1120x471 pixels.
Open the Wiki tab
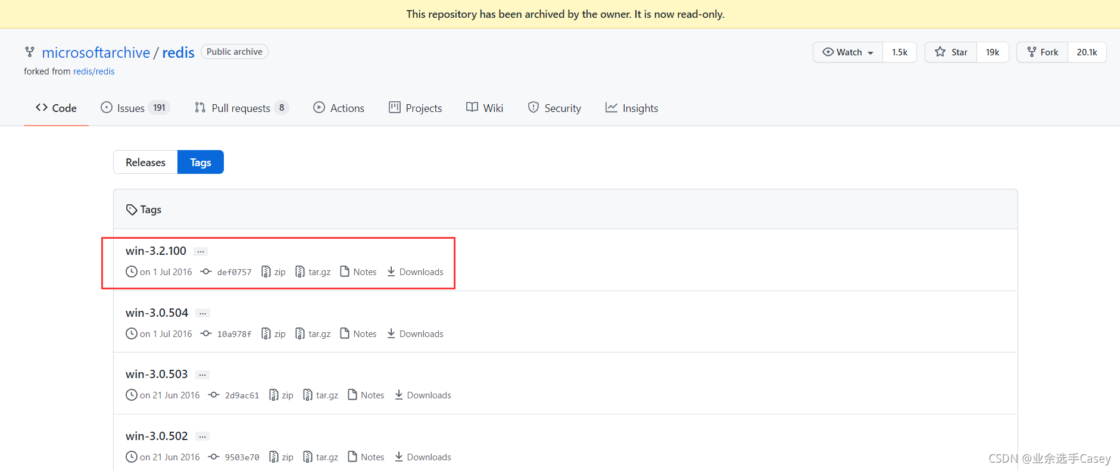pos(485,108)
